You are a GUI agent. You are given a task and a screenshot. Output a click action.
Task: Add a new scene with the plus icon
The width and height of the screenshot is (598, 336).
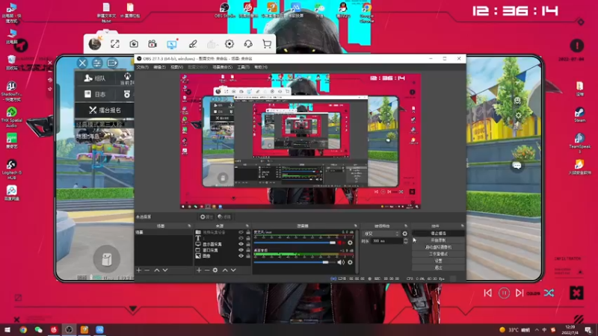139,270
